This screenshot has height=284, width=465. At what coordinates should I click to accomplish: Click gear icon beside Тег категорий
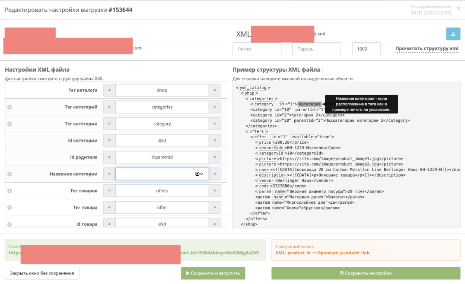pyautogui.click(x=9, y=107)
